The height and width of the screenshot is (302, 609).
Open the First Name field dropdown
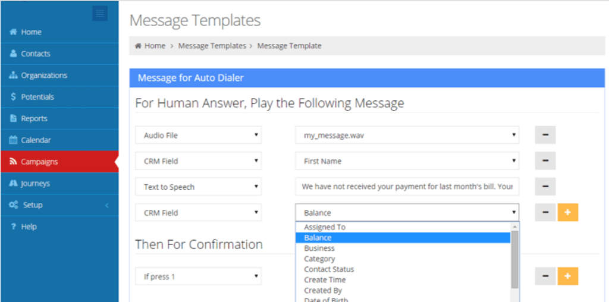407,161
